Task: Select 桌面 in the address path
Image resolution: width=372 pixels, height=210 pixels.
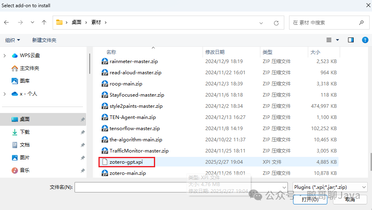Action: click(x=77, y=22)
